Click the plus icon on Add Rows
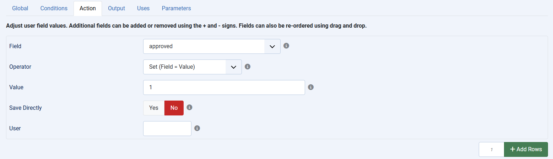Image resolution: width=553 pixels, height=159 pixels. coord(513,149)
